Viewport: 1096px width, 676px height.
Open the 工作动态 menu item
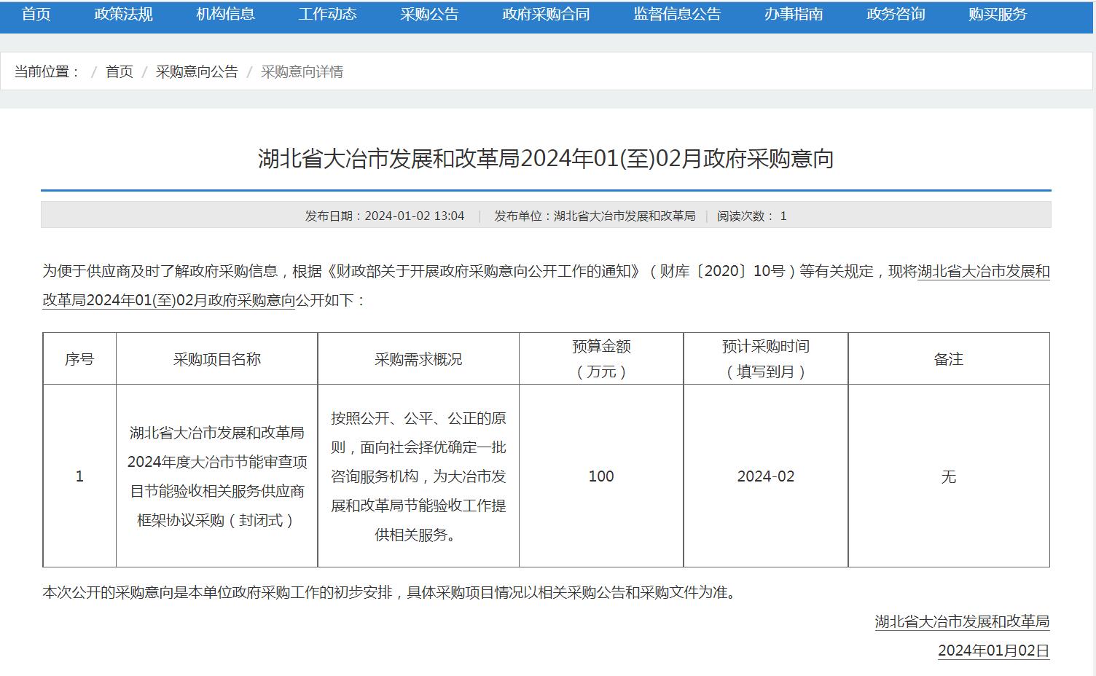pyautogui.click(x=327, y=15)
